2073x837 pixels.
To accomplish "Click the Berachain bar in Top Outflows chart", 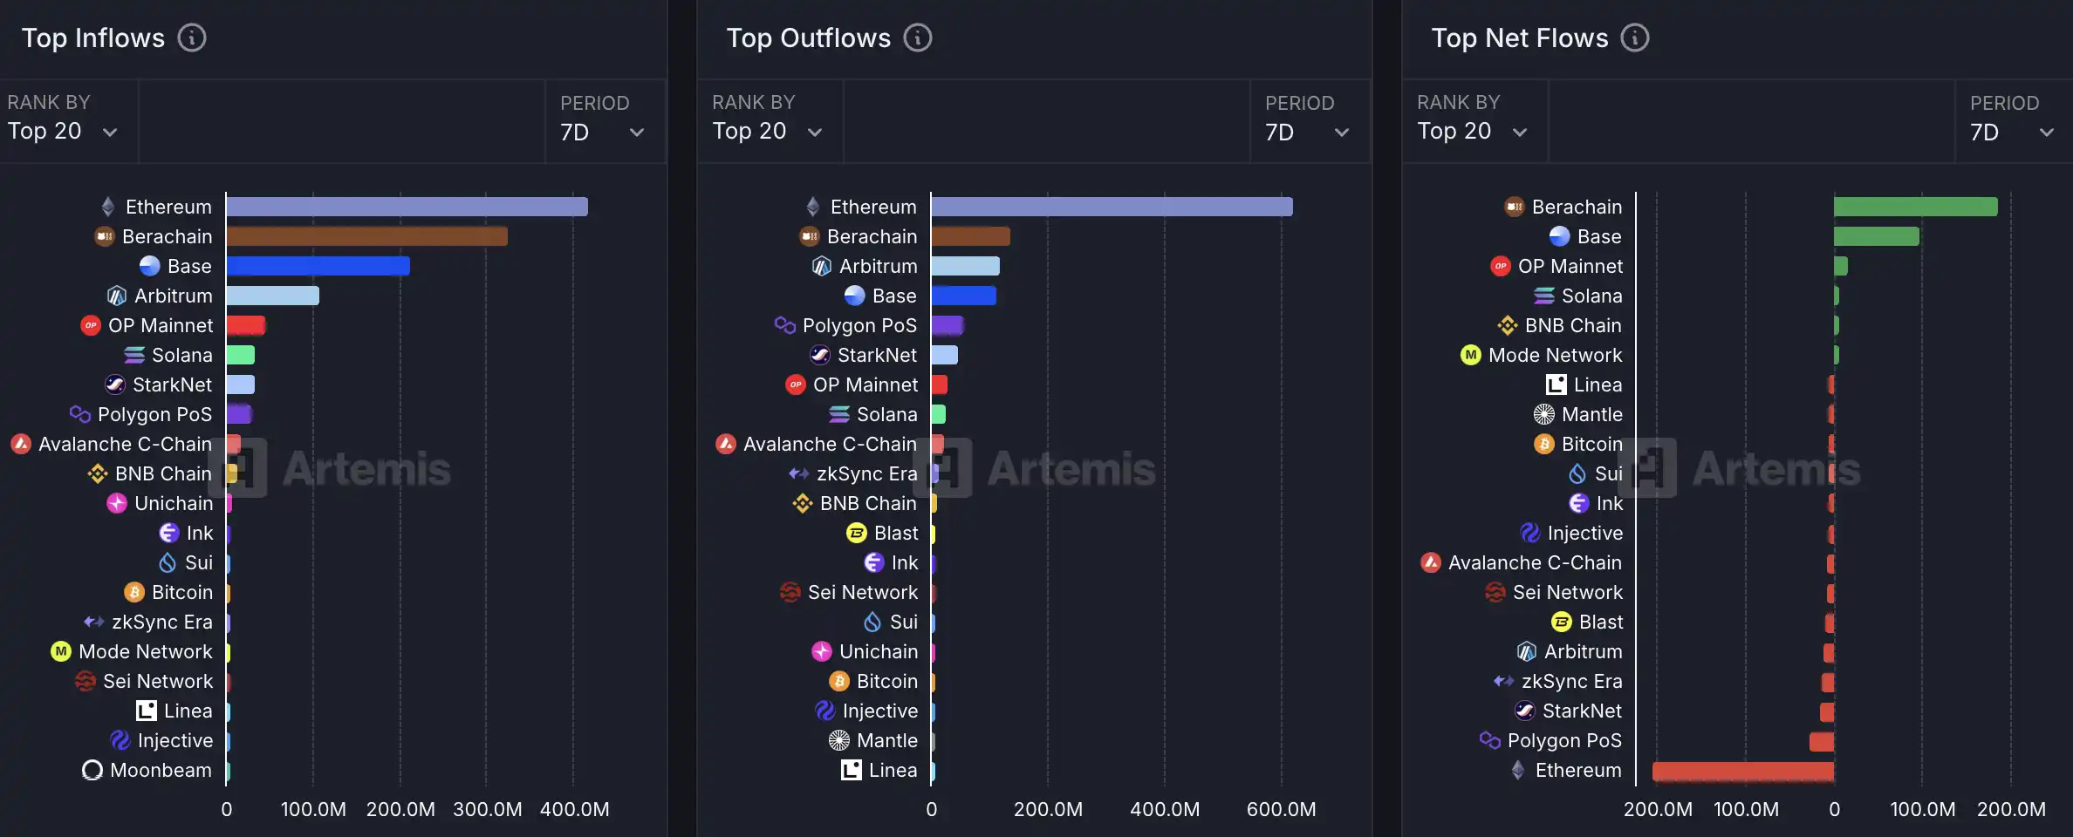I will (970, 236).
